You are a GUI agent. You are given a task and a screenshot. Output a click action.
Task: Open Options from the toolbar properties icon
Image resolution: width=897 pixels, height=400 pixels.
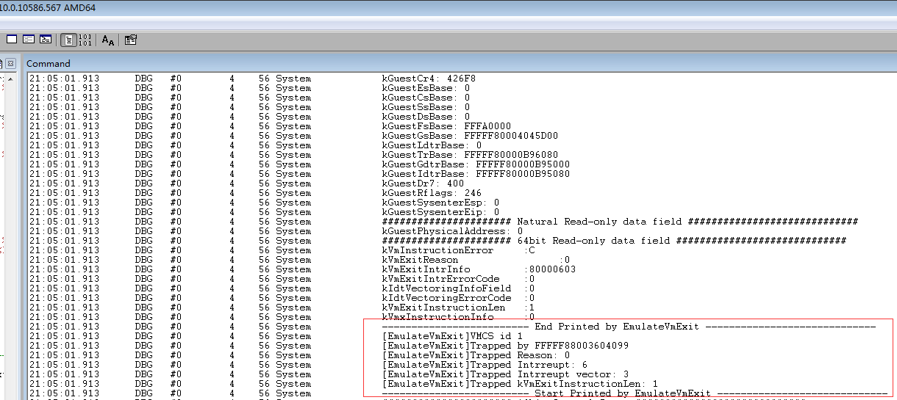131,40
